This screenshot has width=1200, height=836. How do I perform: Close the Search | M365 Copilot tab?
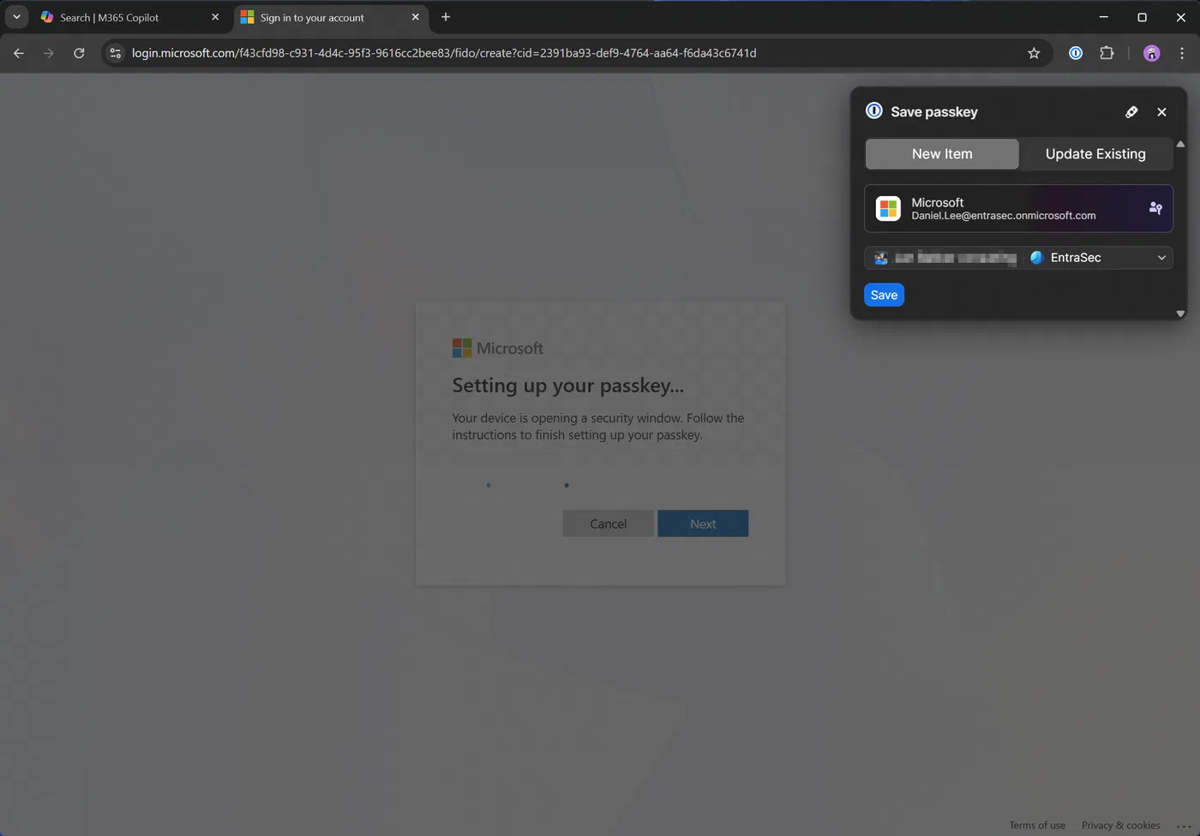(215, 17)
